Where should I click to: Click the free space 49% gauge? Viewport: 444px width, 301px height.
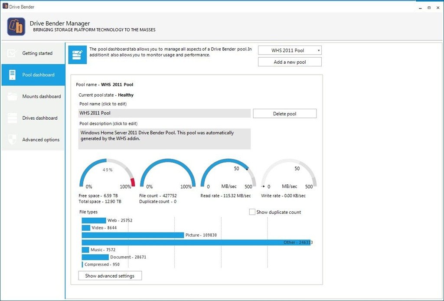click(107, 173)
